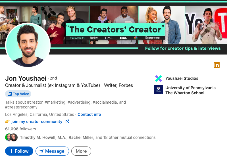Image resolution: width=227 pixels, height=159 pixels.
Task: Click the gold LinkedIn Premium icon
Action: coord(216,65)
